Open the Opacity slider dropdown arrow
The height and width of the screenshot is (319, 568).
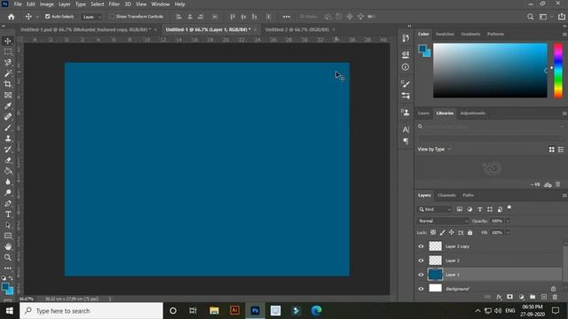pos(508,221)
